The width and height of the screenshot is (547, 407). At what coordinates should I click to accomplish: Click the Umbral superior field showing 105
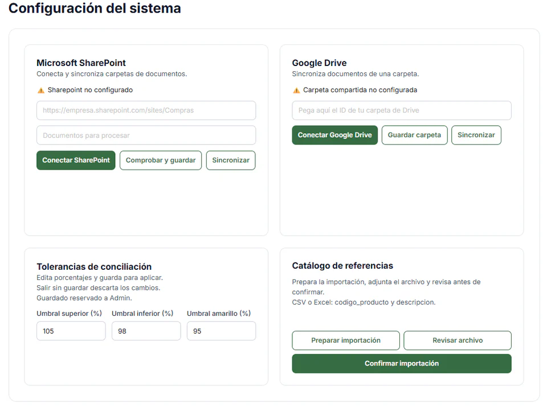(x=71, y=331)
